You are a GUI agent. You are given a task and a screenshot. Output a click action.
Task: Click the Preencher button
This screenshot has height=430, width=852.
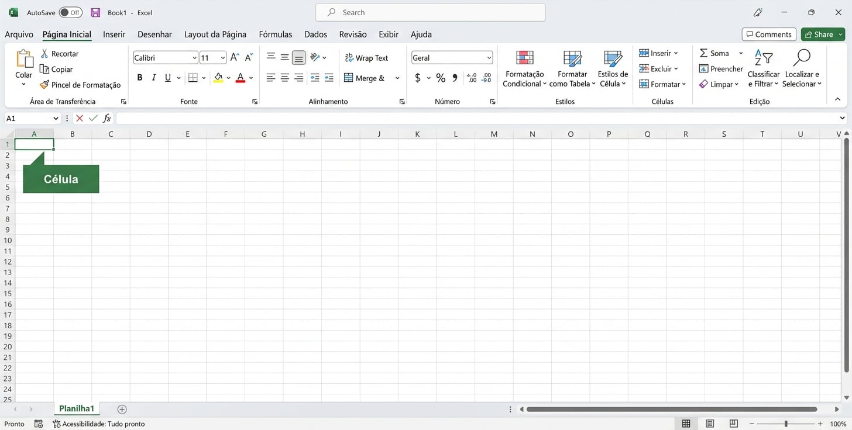(721, 68)
